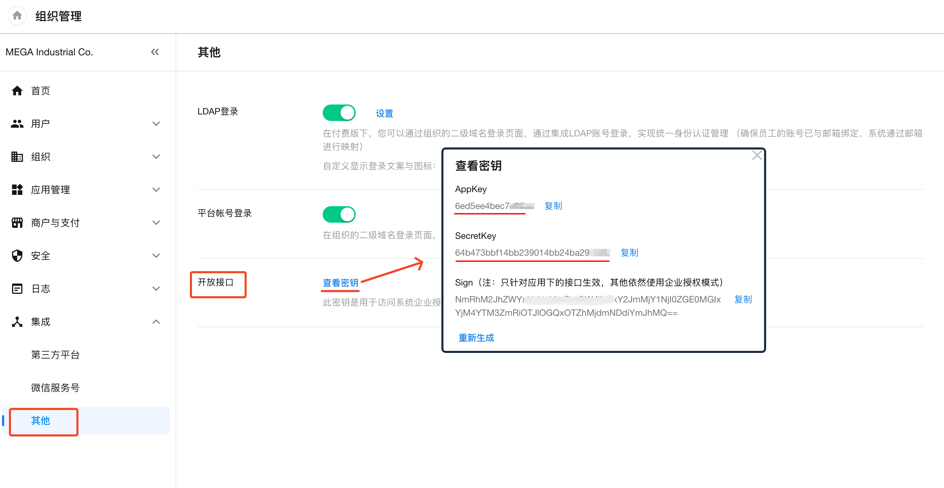This screenshot has width=944, height=488.
Task: Collapse the sidebar with the double-arrow icon
Action: (x=155, y=52)
